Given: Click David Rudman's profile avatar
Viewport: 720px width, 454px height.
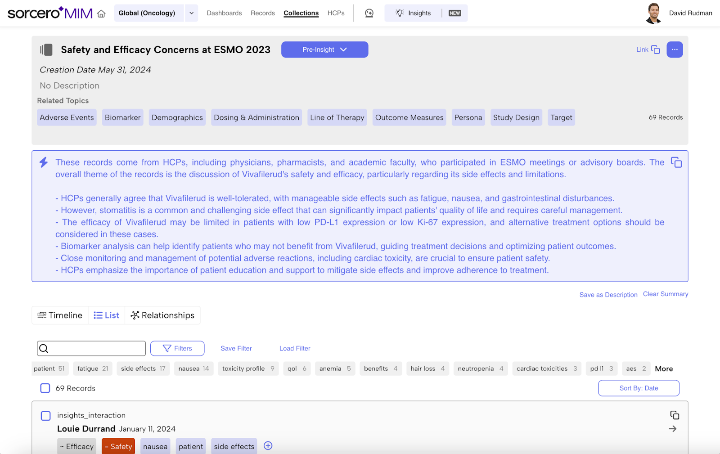Looking at the screenshot, I should pos(654,13).
